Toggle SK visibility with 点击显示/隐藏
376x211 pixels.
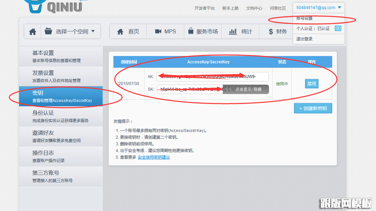point(246,89)
